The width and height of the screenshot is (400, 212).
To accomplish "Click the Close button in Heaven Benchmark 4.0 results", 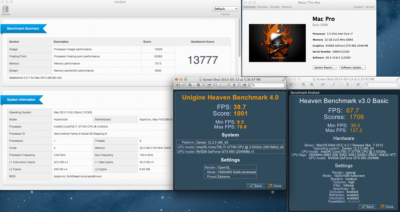I will tap(275, 186).
